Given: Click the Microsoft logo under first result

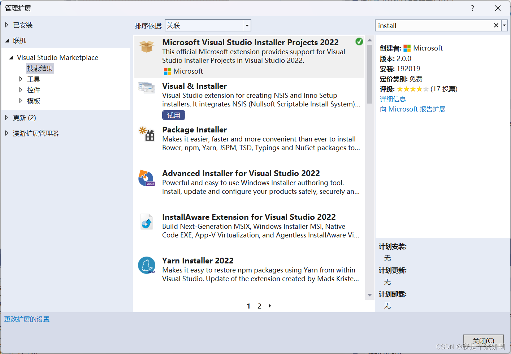Looking at the screenshot, I should pyautogui.click(x=168, y=71).
